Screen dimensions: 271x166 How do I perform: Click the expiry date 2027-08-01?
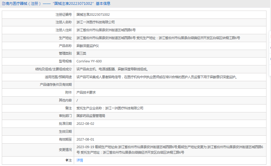85,139
